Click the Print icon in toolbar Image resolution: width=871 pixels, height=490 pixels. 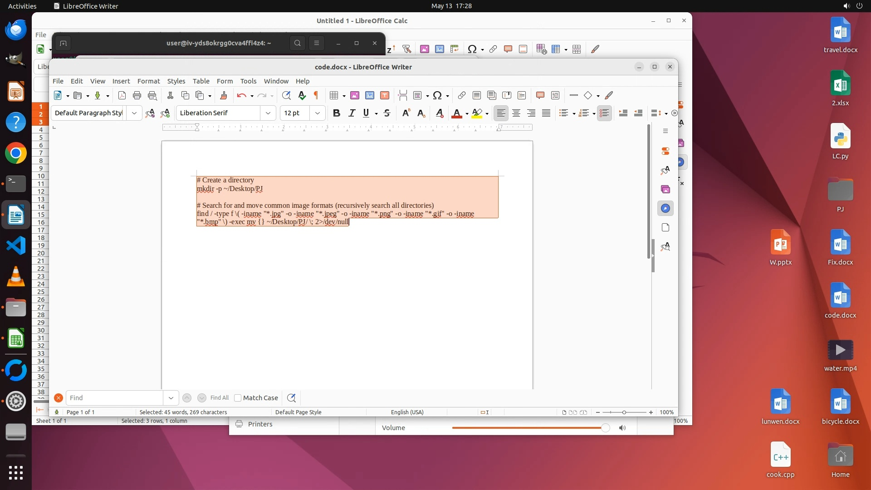(x=137, y=95)
